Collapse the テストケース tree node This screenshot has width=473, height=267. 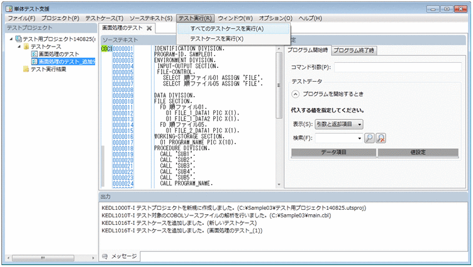click(19, 46)
